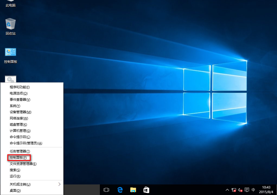277x195 pixels.
Task: Select 搜索(S) in the menu
Action: [32, 170]
